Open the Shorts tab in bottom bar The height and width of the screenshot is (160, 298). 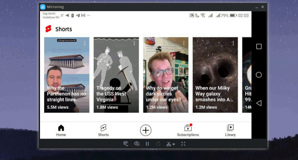103,131
